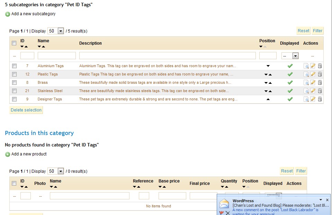Check the Stainless Steel row checkbox

pos(14,91)
